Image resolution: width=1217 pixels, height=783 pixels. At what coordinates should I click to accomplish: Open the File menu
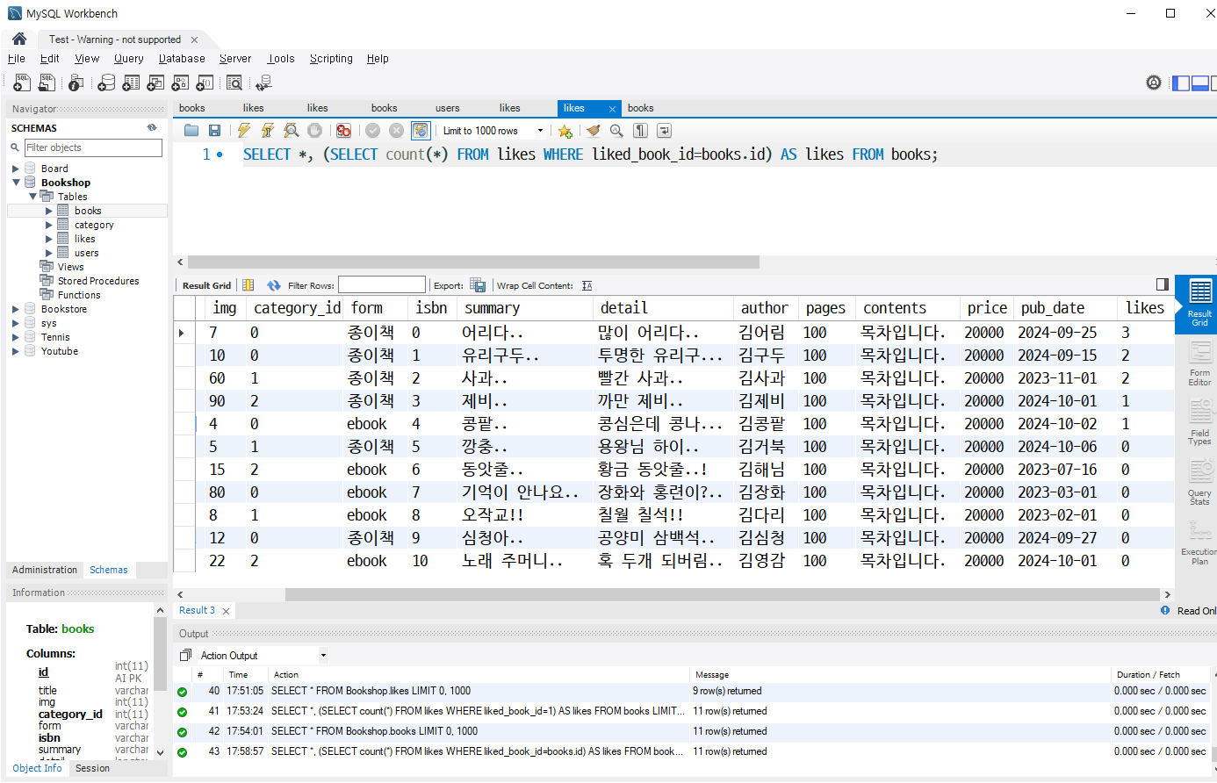pos(17,59)
